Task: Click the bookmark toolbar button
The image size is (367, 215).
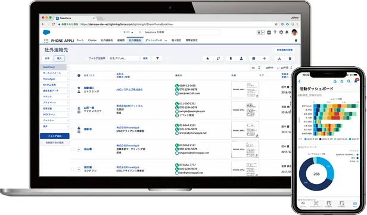Action: [x=231, y=59]
